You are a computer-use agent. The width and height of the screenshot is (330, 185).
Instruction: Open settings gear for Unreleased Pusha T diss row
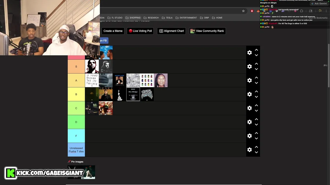click(x=250, y=150)
